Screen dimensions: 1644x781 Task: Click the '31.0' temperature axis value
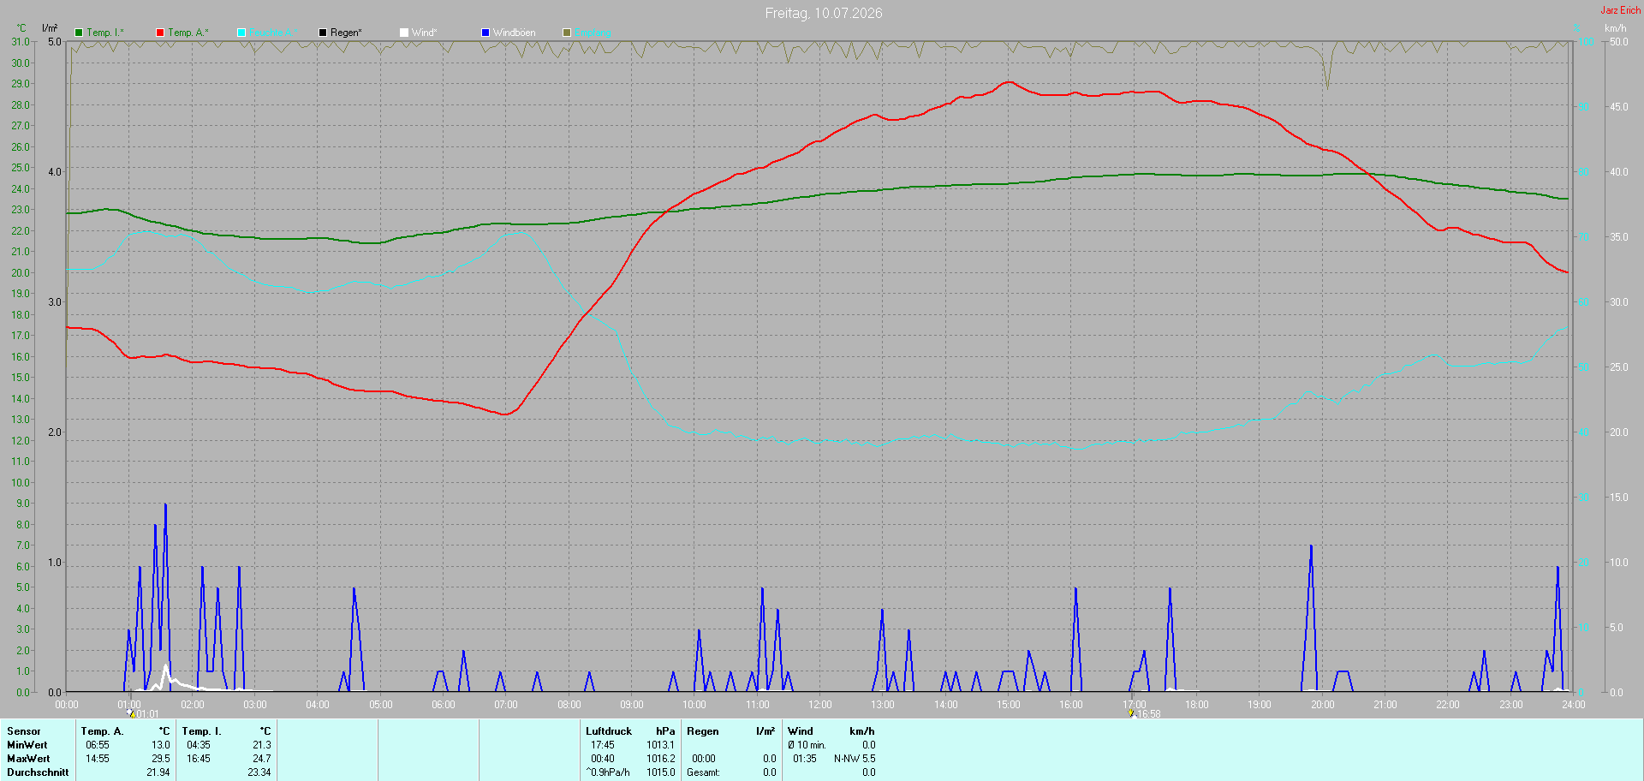coord(21,42)
